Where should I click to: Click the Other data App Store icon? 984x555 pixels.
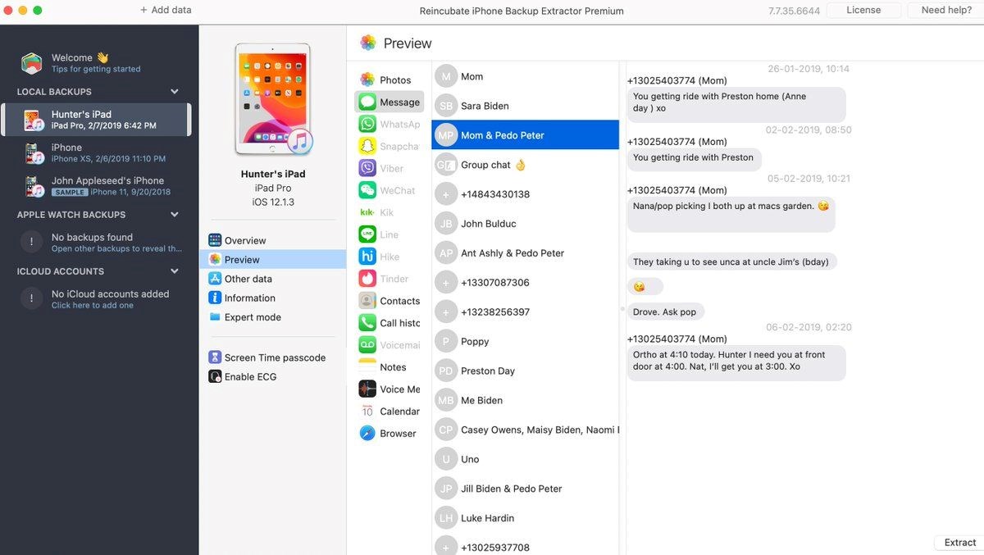pos(215,279)
